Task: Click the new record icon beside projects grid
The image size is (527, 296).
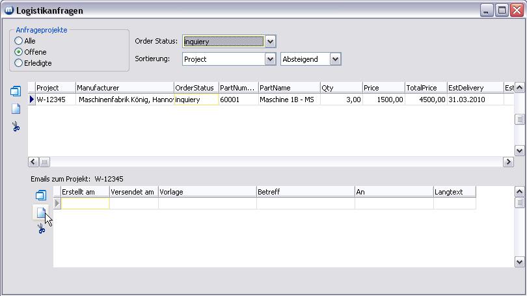Action: click(16, 109)
